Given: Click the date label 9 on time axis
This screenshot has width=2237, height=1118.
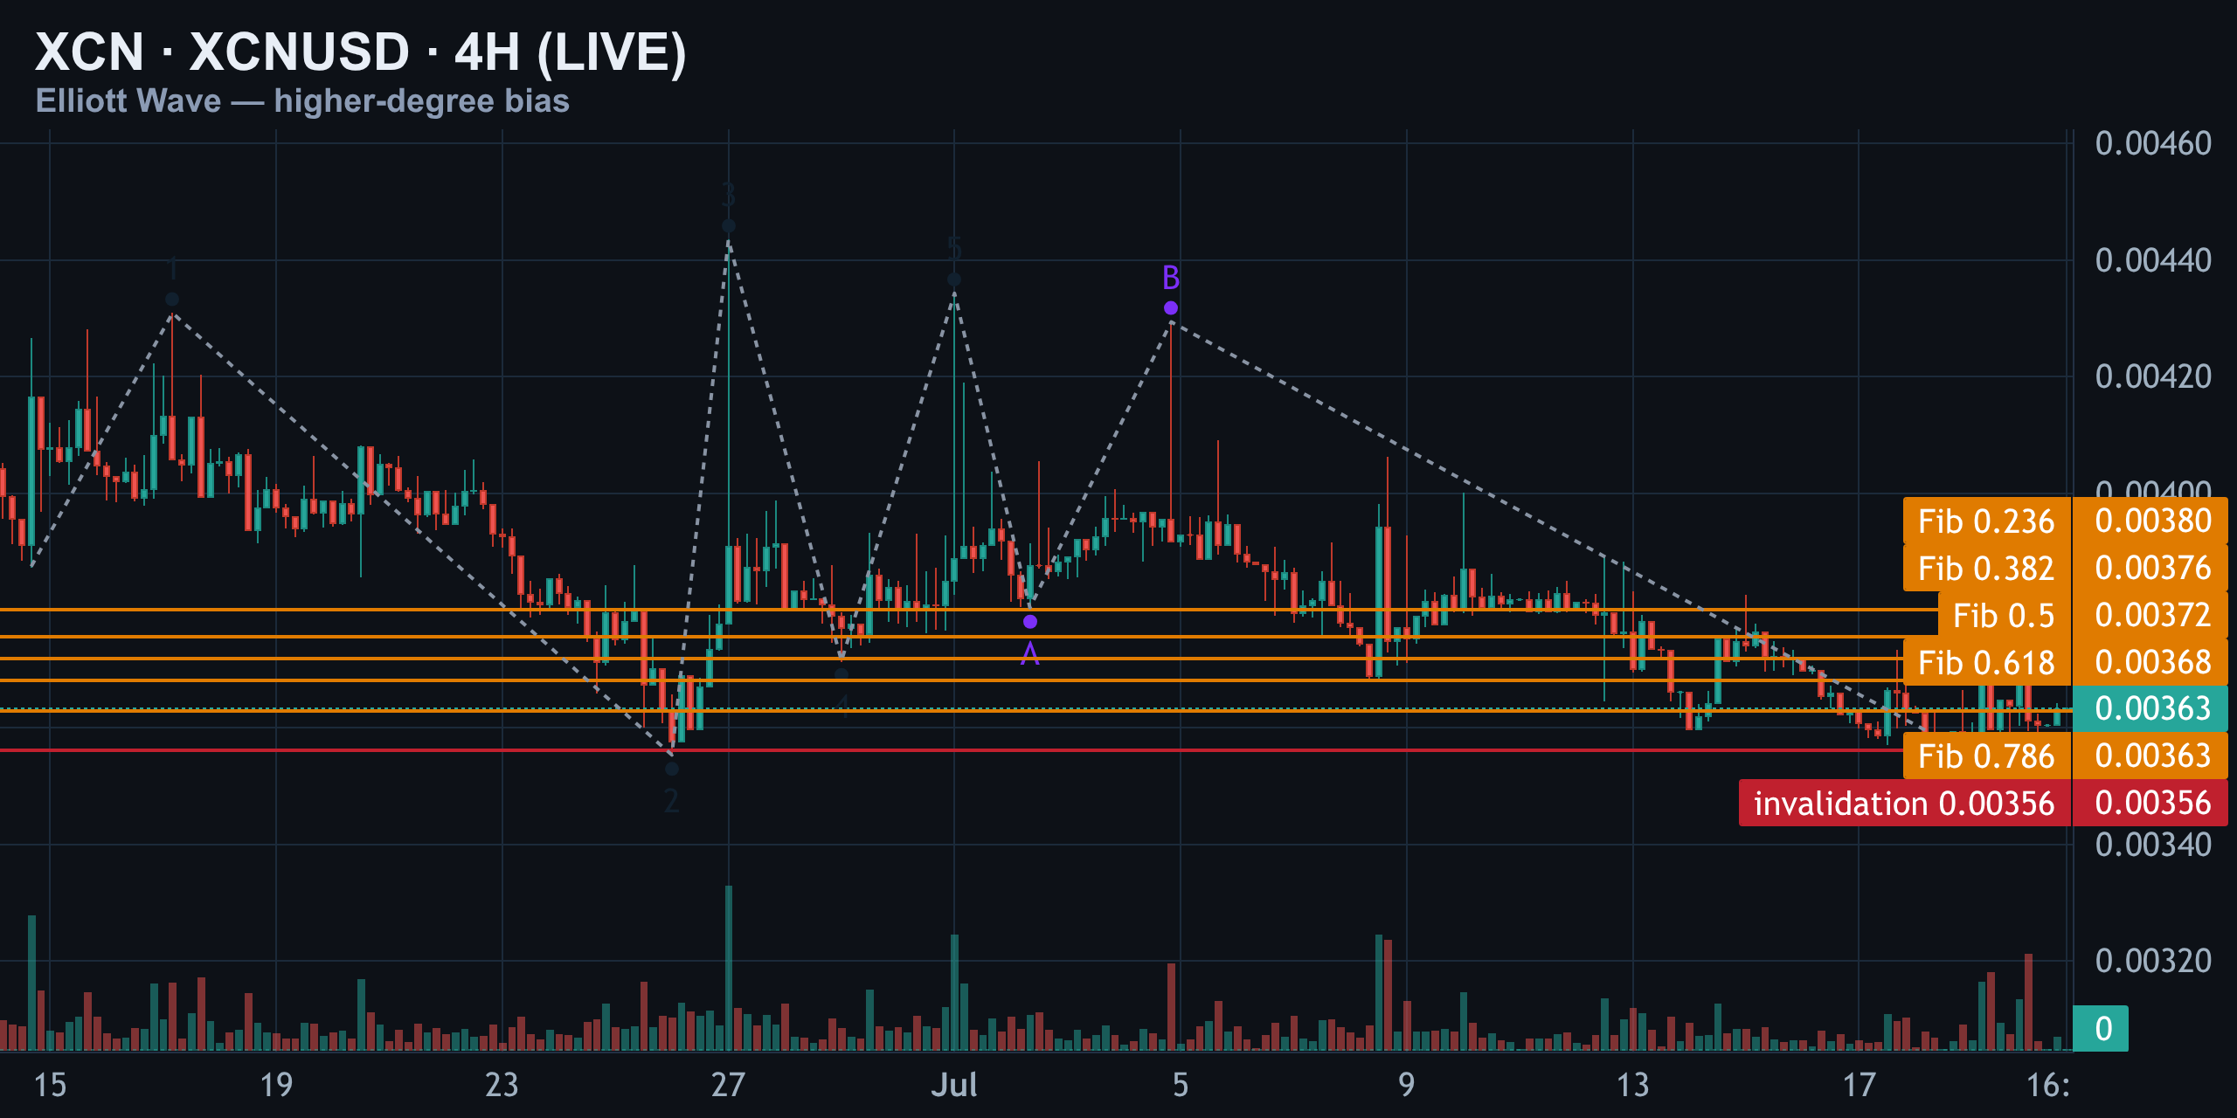Looking at the screenshot, I should click(1406, 1085).
